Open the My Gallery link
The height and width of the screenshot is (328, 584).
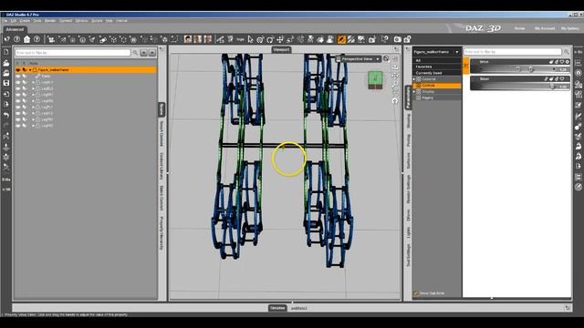coord(569,28)
